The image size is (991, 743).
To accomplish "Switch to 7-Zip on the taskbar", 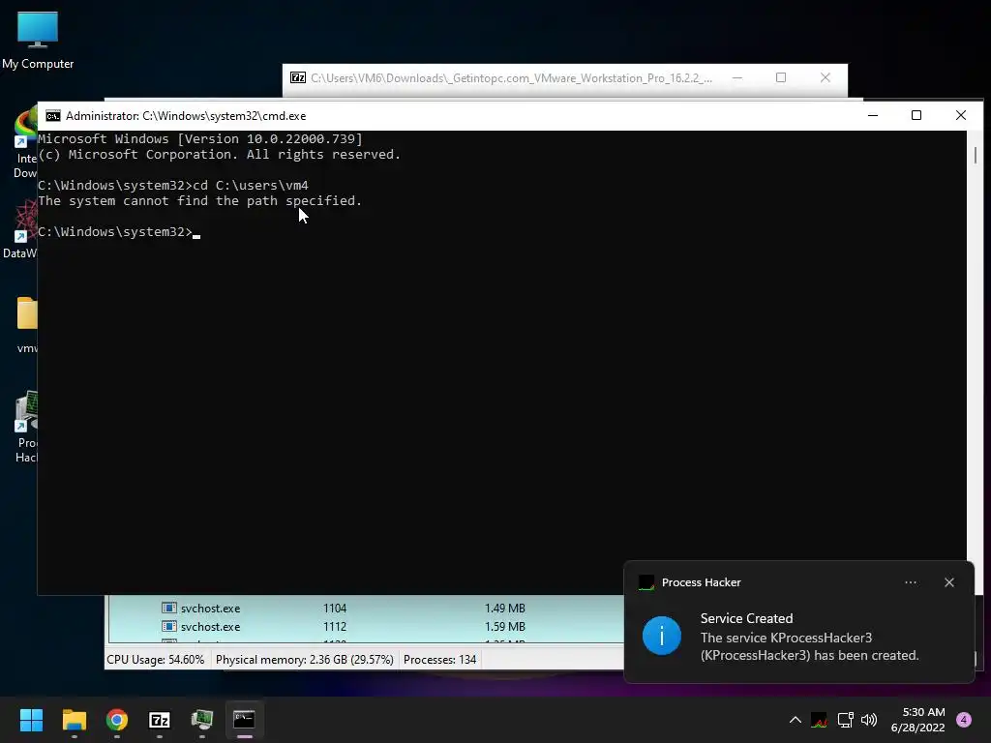I will point(160,720).
